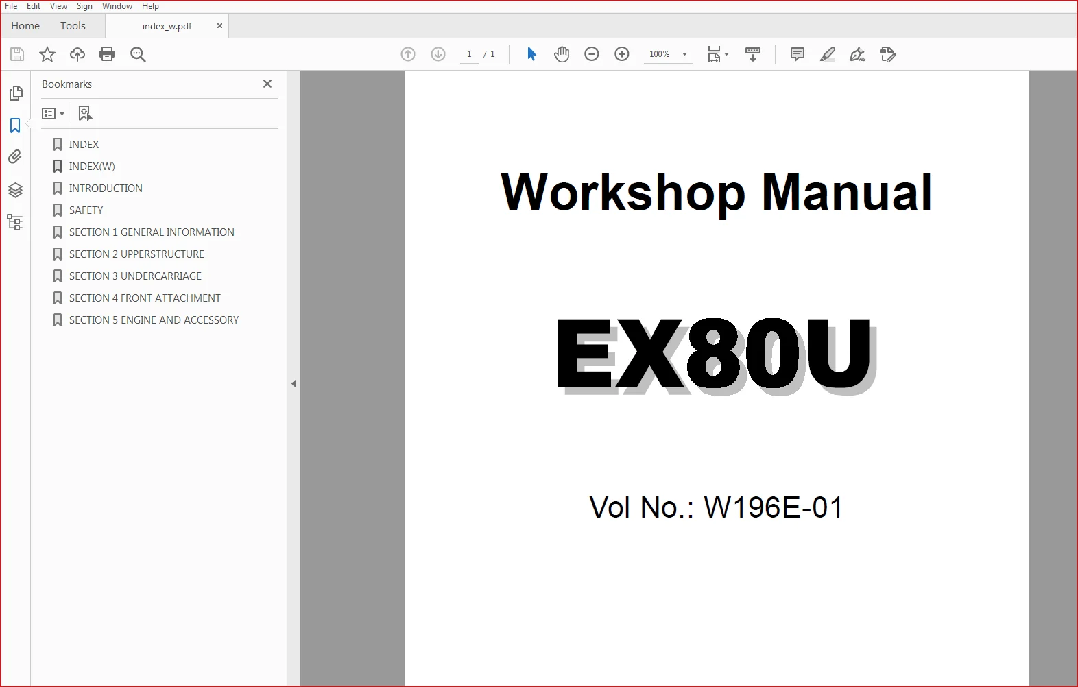Open the Sign menu
Image resolution: width=1078 pixels, height=687 pixels.
(x=84, y=6)
